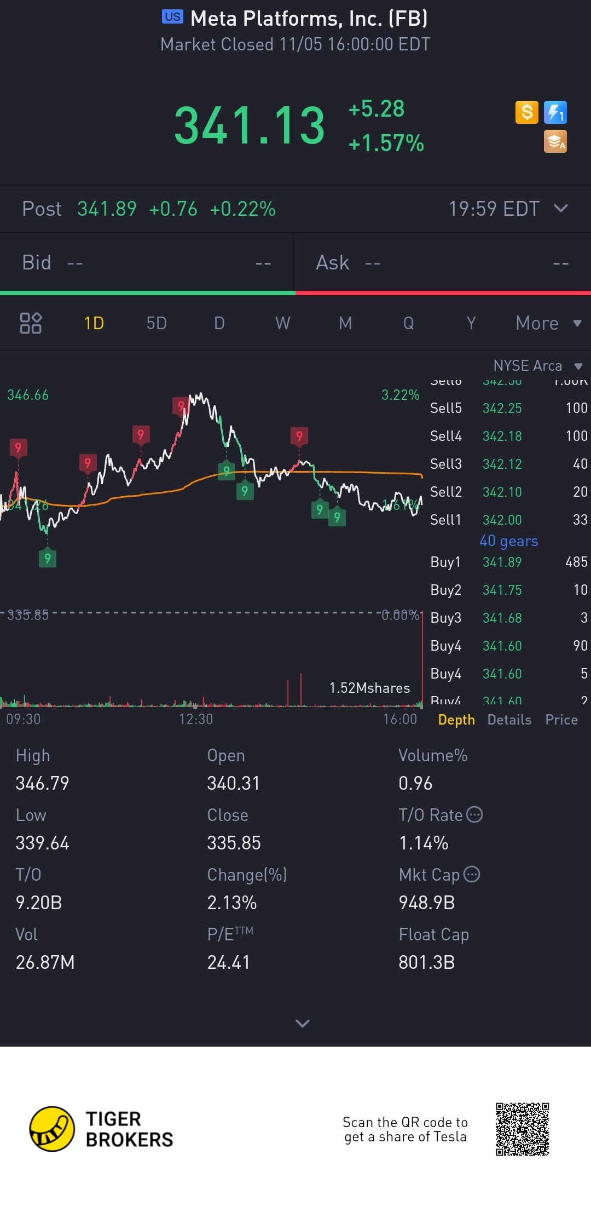Tap the Open value 340.31
The image size is (591, 1212).
click(x=234, y=783)
